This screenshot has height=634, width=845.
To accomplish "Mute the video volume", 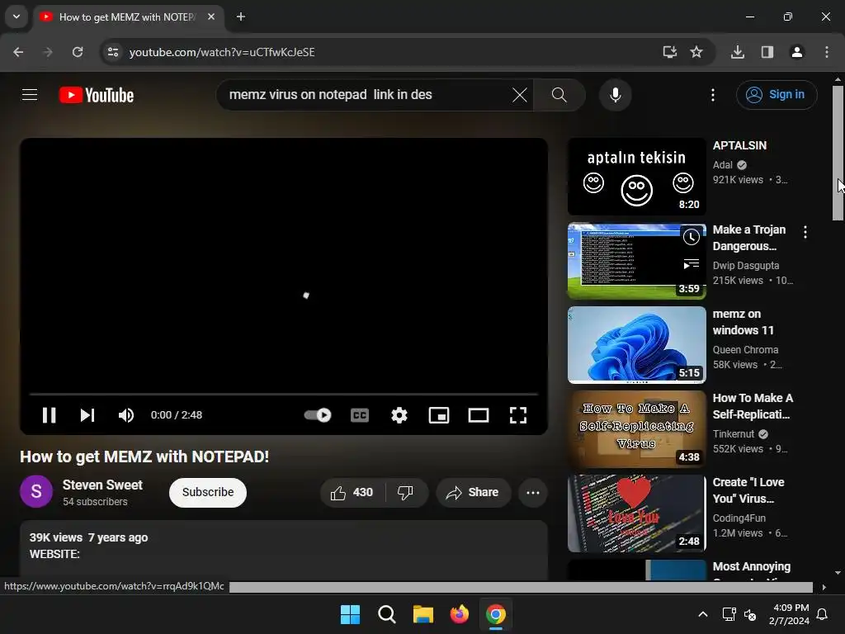I will 125,415.
